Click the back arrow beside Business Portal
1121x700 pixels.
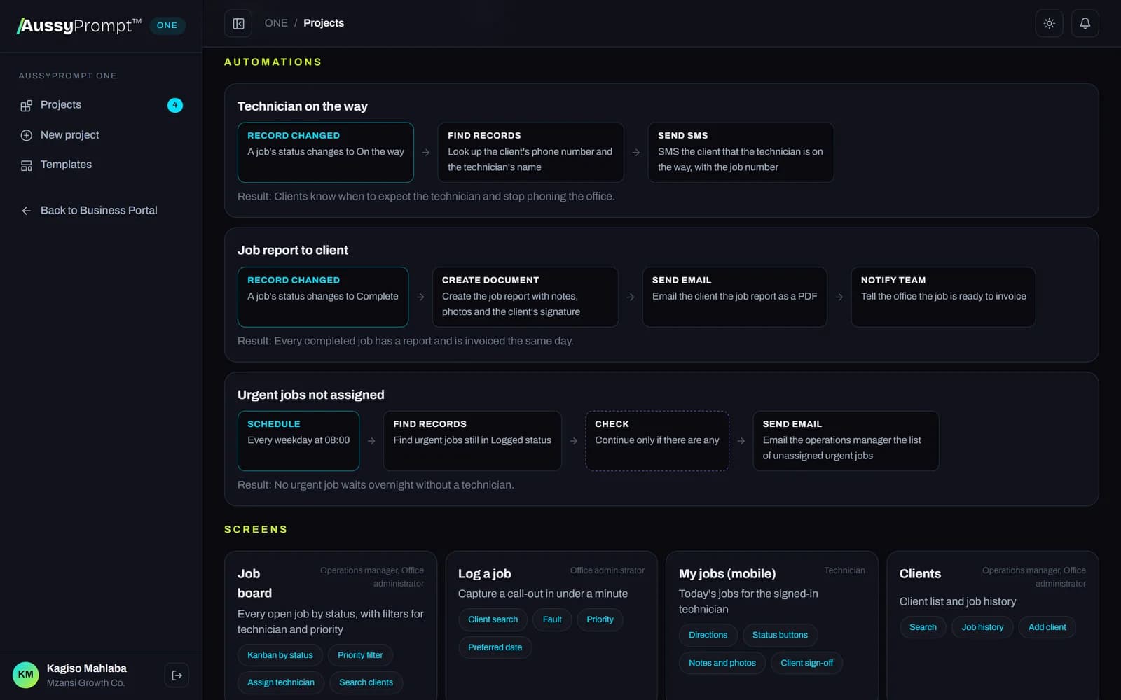(26, 211)
